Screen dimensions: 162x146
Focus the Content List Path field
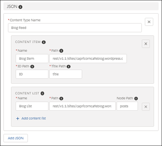[x=83, y=106]
